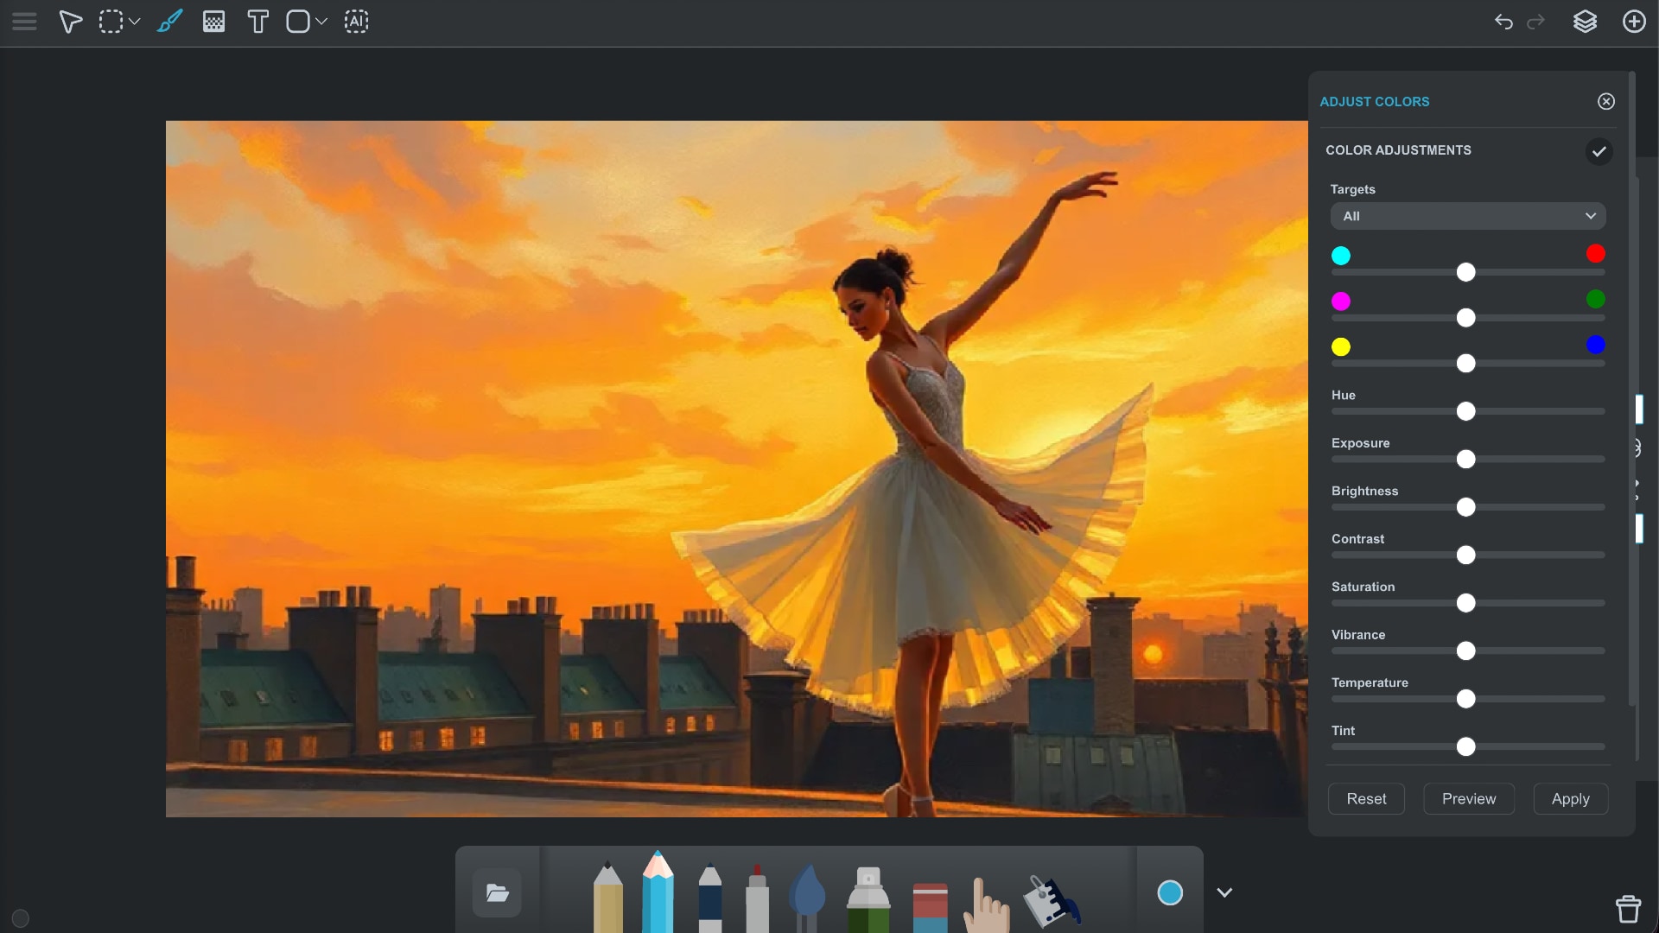Screen dimensions: 1659x933
Task: Click the magenta-green slider handle
Action: 1466,319
